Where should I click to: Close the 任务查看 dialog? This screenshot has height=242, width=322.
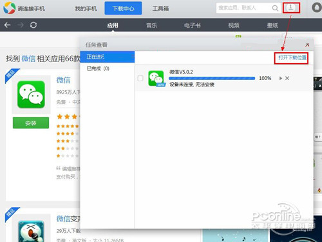(307, 45)
